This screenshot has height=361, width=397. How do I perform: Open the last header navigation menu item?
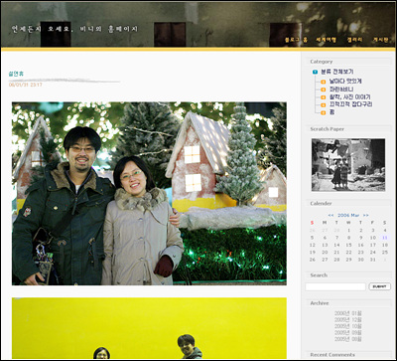[x=380, y=40]
